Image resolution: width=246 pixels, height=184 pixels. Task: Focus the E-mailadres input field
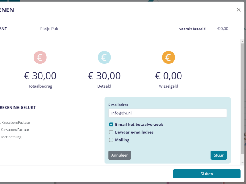167,113
